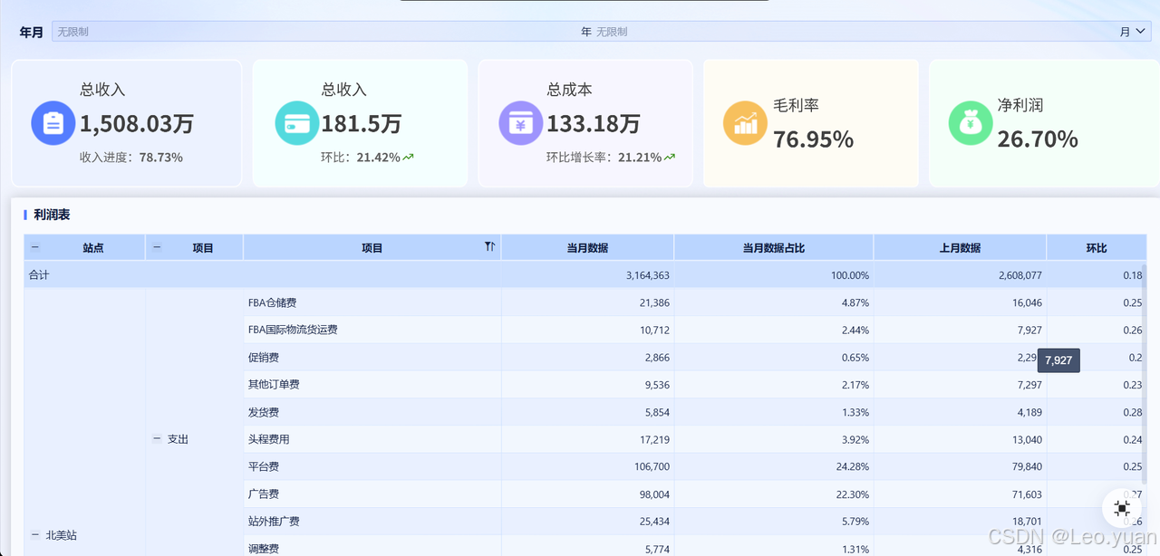Select the 平台费 row label

coord(263,466)
